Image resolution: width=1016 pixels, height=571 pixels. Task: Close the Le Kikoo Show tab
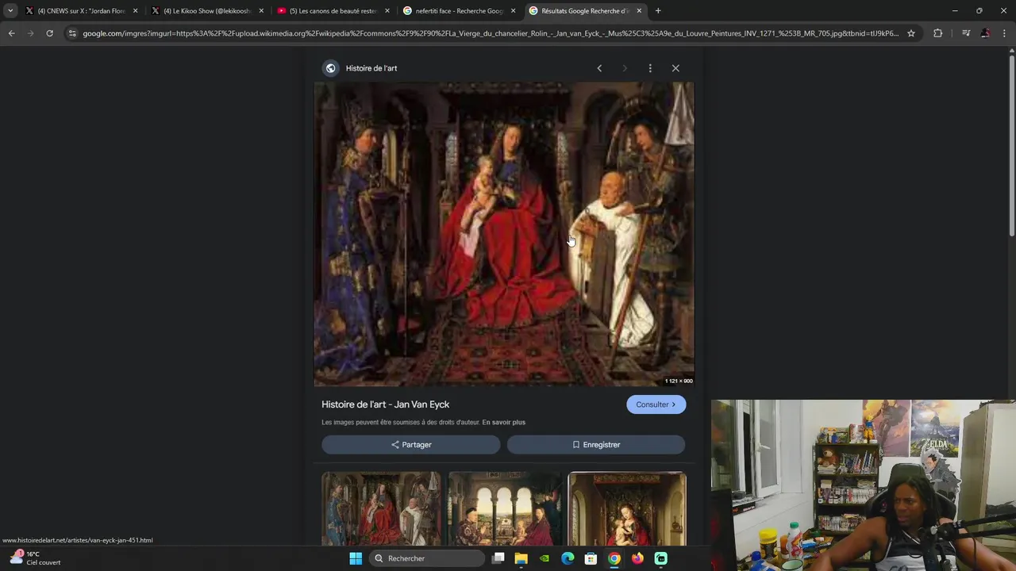[x=261, y=11]
